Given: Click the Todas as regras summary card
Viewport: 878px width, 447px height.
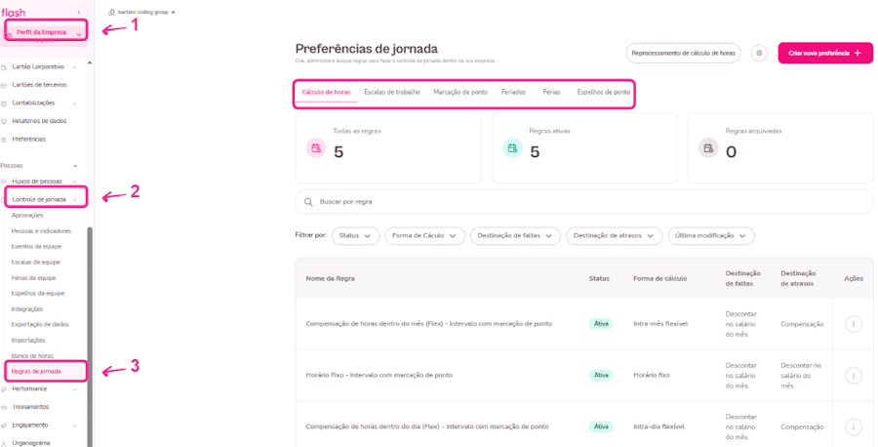Looking at the screenshot, I should tap(388, 148).
